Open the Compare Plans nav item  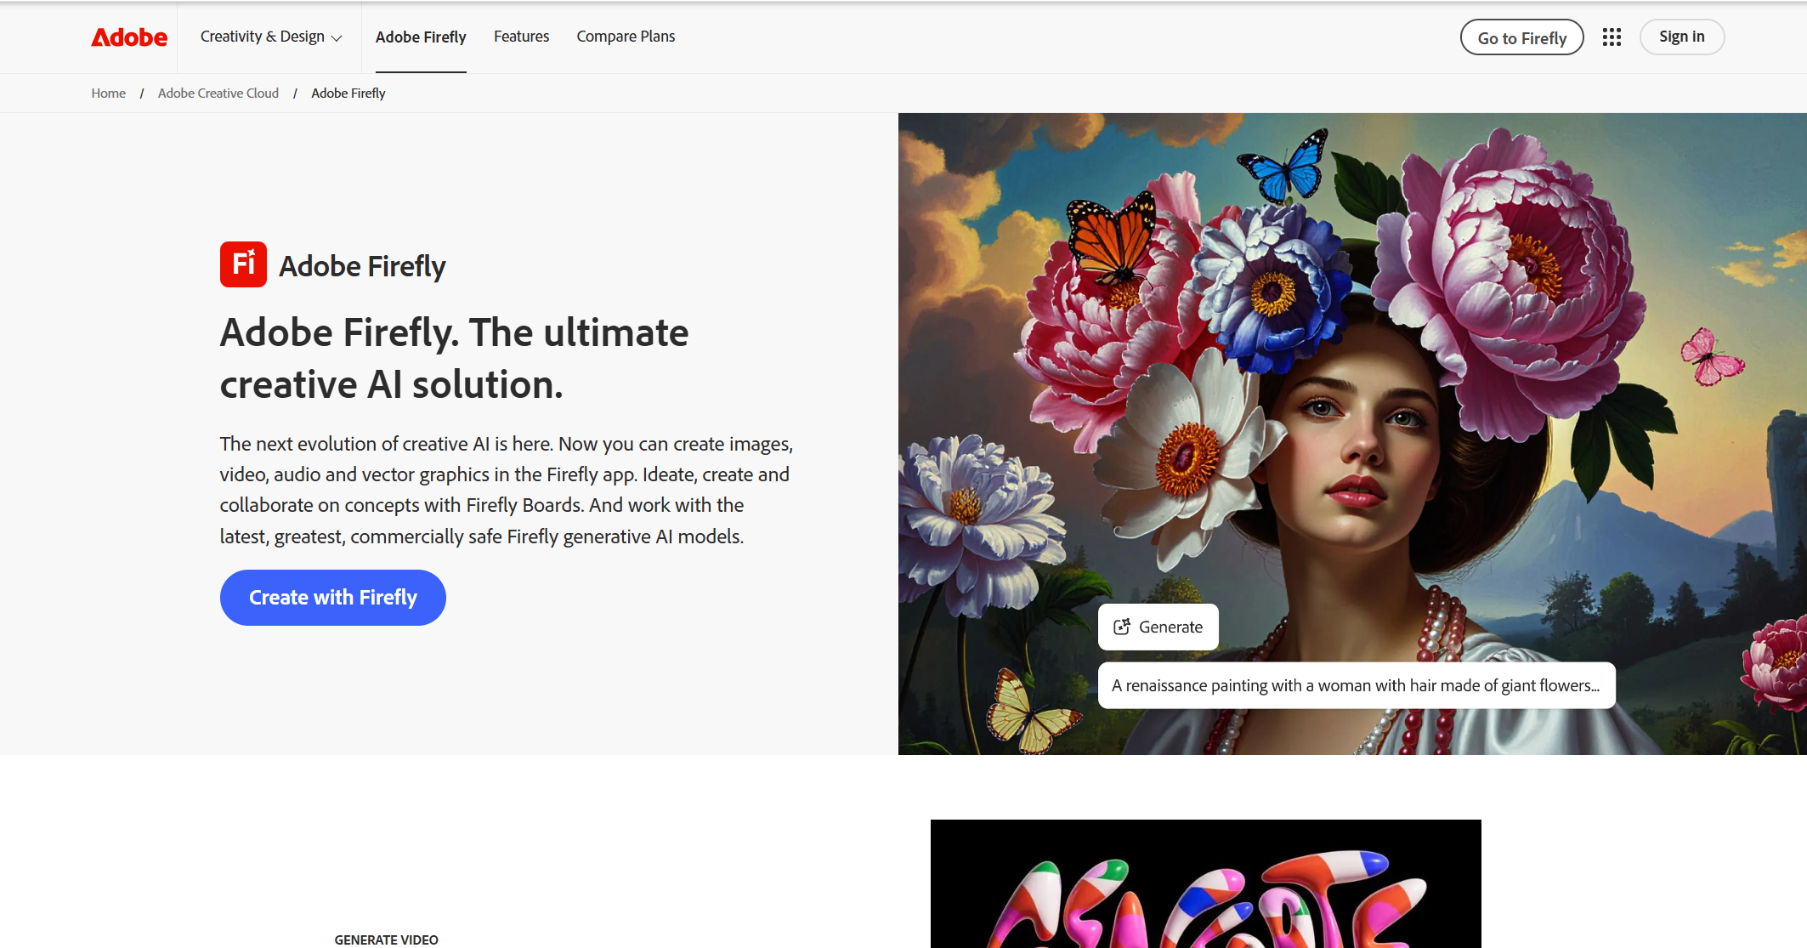click(626, 37)
